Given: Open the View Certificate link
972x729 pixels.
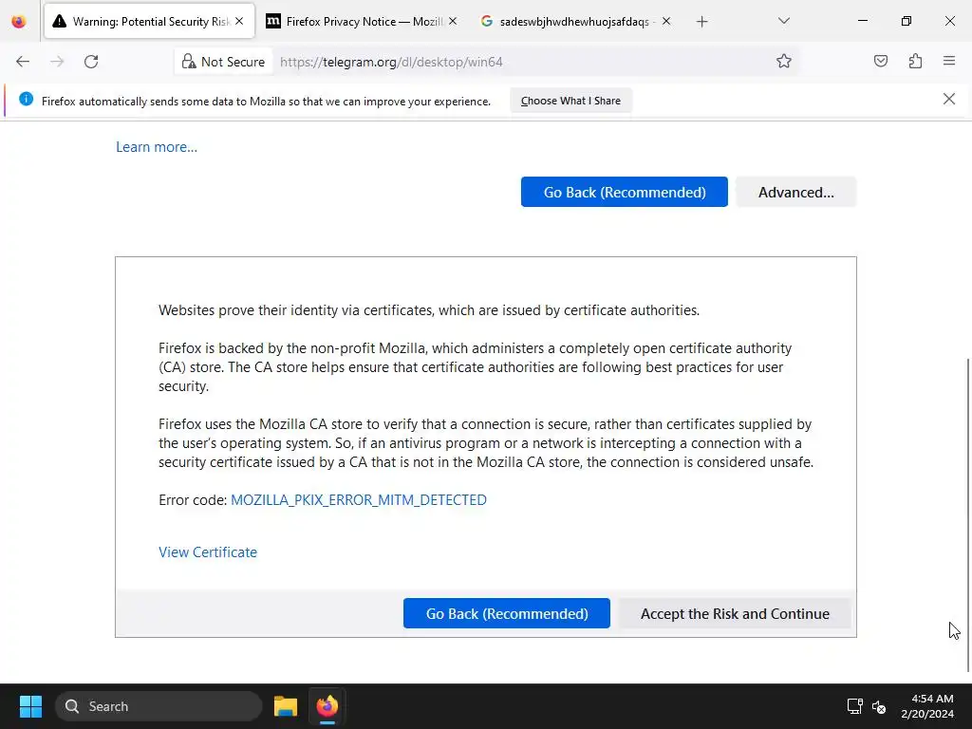Looking at the screenshot, I should coord(208,551).
